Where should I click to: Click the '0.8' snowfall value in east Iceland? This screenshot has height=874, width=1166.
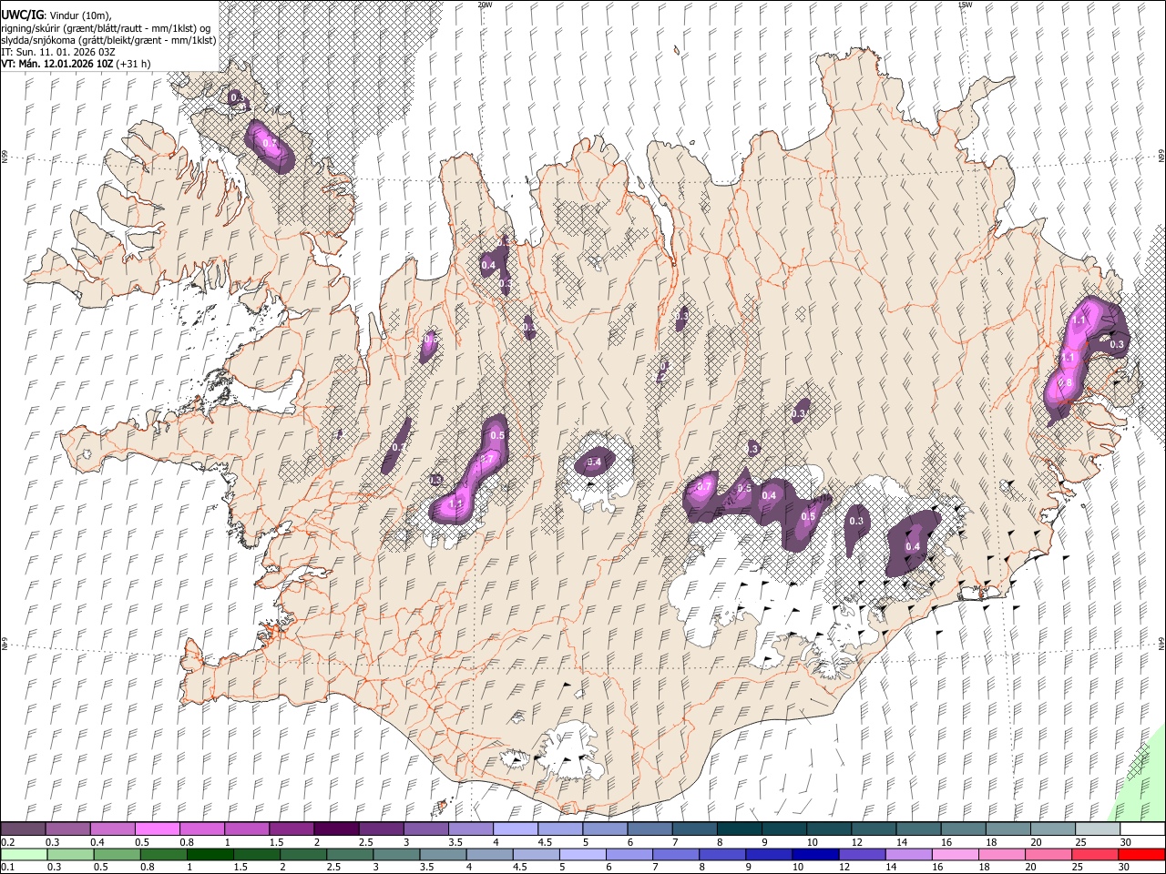tap(1065, 382)
